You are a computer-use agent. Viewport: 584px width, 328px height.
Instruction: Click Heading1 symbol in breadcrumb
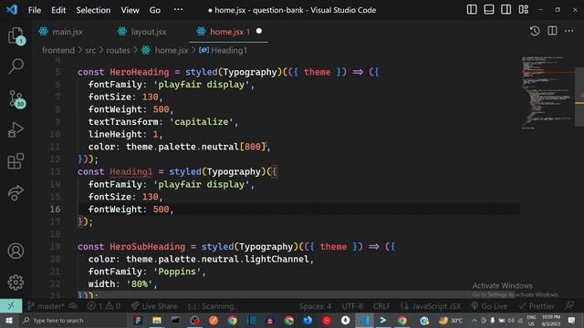click(x=229, y=50)
